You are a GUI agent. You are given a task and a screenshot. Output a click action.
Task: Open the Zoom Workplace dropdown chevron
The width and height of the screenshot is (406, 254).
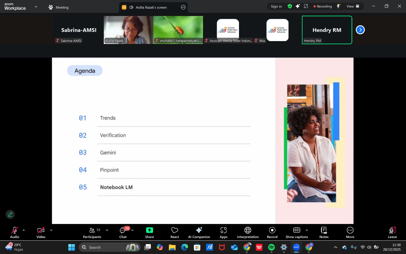(x=36, y=7)
